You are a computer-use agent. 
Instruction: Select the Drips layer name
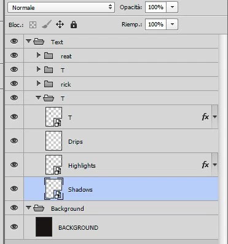pyautogui.click(x=76, y=142)
